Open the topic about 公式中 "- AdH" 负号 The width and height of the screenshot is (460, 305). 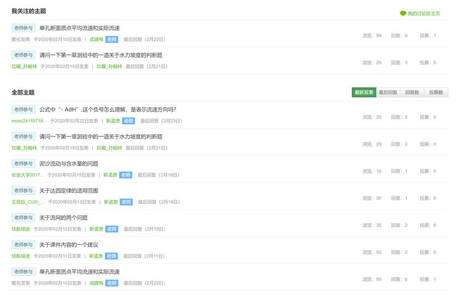[x=108, y=110]
